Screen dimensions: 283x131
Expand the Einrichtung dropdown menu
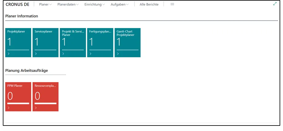pyautogui.click(x=94, y=5)
